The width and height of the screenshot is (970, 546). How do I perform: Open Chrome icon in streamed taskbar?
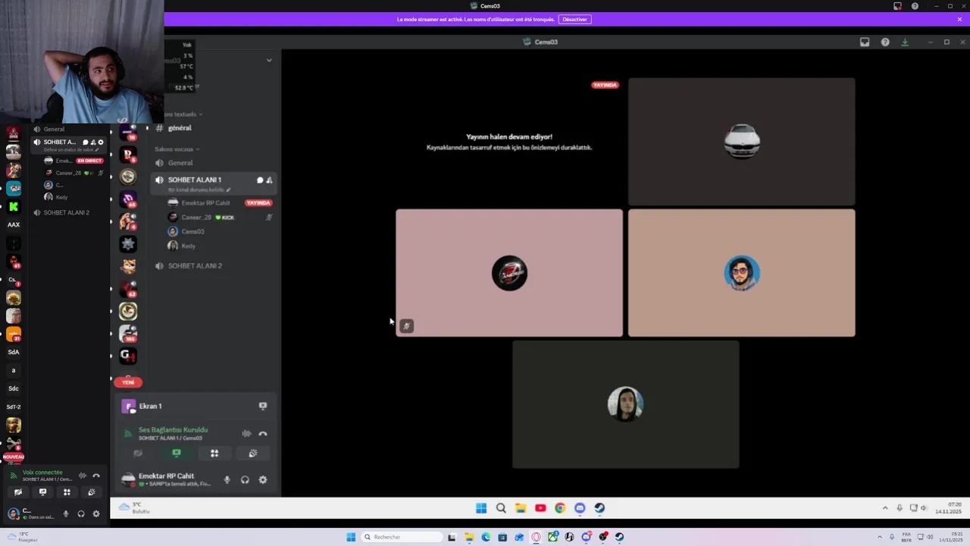560,508
